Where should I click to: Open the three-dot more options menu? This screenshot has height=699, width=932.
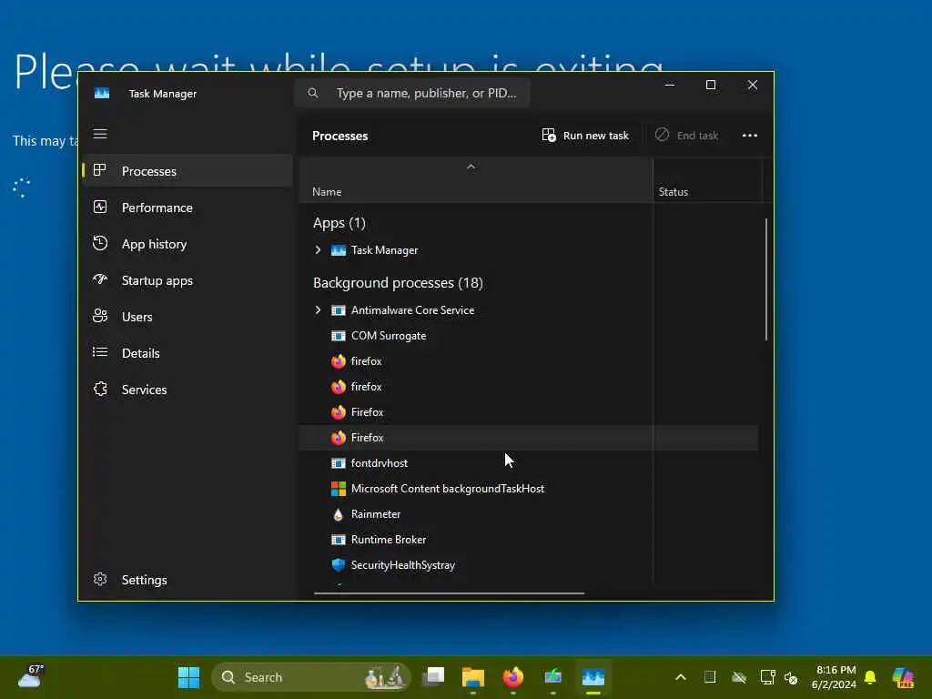(750, 136)
